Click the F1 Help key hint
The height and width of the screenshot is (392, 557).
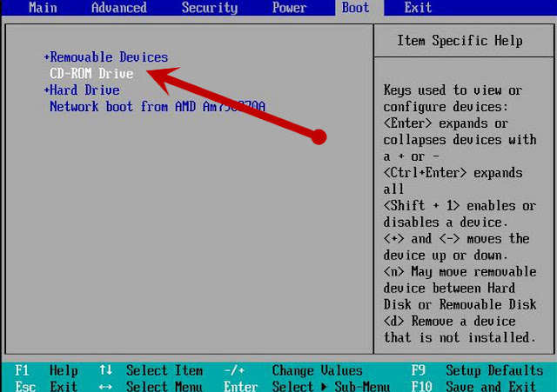46,371
